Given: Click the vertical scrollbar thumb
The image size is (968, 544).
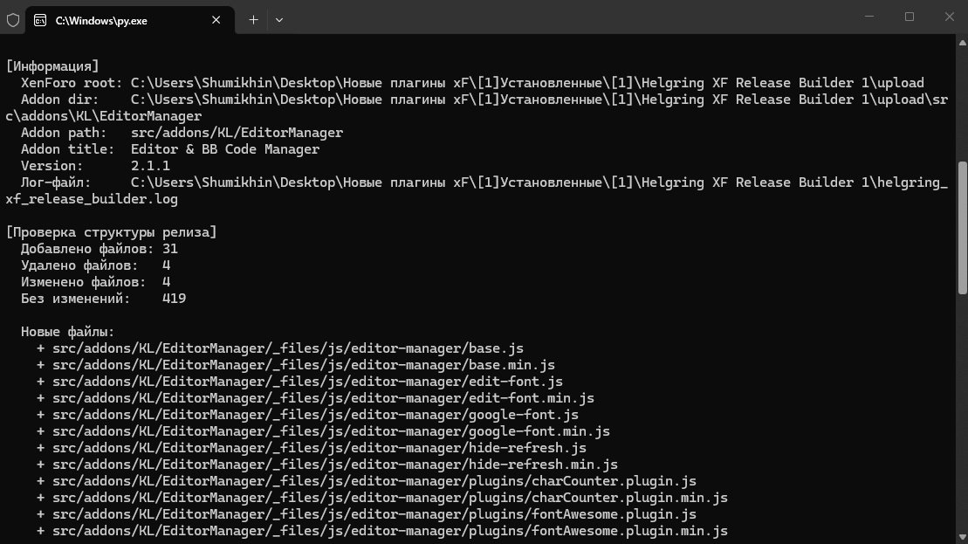Looking at the screenshot, I should point(963,228).
